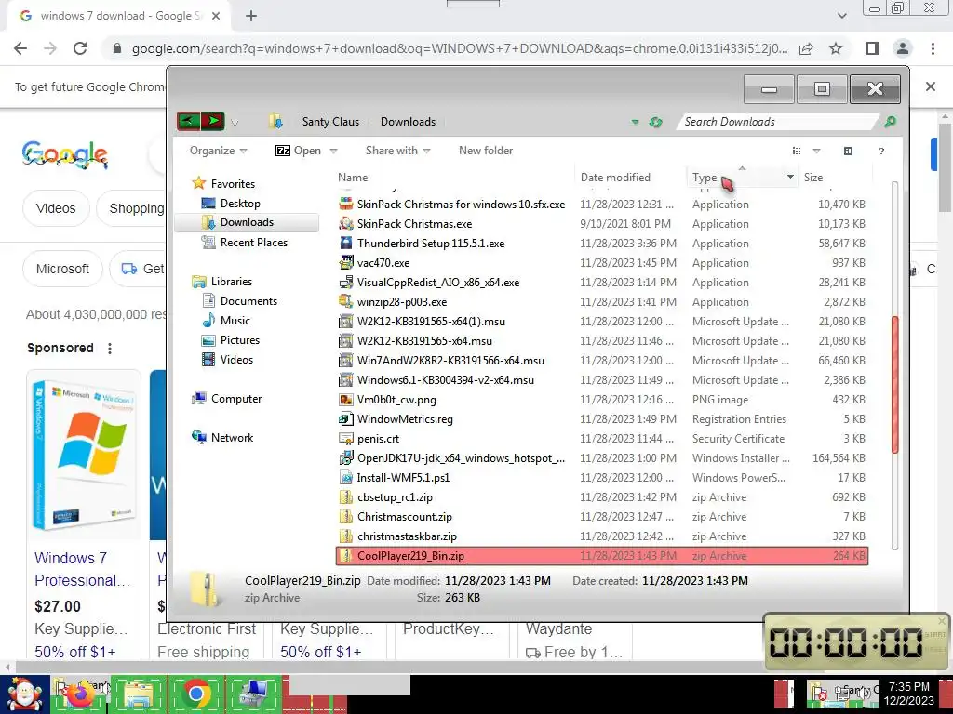Filter Google results by Shopping
The width and height of the screenshot is (953, 714).
click(x=136, y=208)
